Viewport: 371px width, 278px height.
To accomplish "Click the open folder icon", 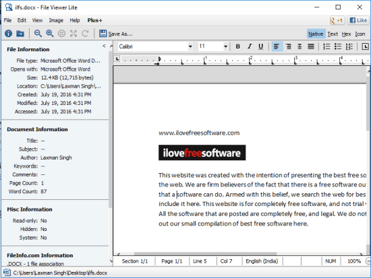I will coord(20,34).
